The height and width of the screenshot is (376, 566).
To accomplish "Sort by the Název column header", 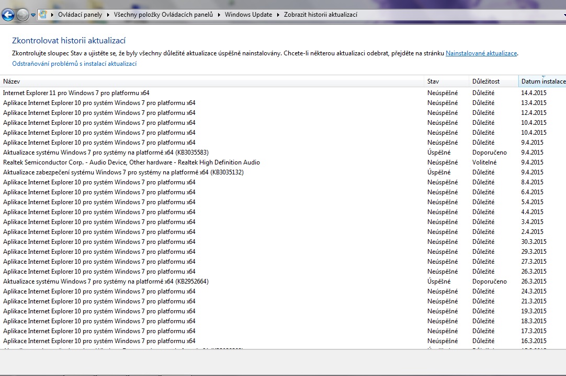I will (x=212, y=81).
